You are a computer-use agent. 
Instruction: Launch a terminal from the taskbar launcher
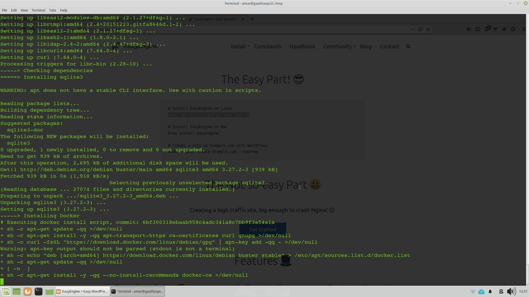39,291
